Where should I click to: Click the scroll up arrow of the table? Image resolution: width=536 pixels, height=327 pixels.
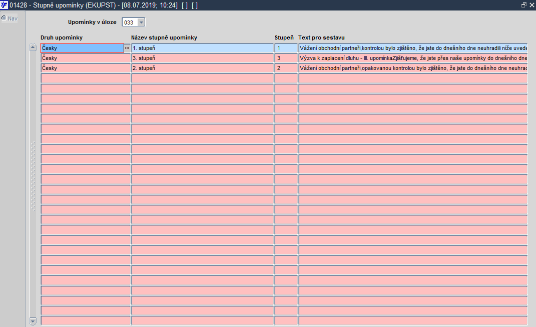pos(33,47)
